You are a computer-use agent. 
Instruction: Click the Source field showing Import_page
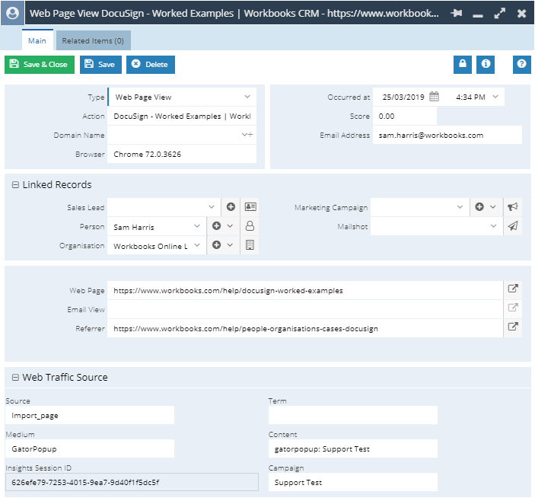coord(90,415)
